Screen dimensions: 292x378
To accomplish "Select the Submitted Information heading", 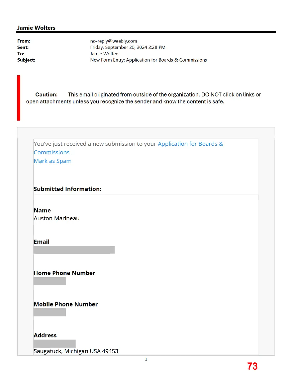I will (67, 189).
